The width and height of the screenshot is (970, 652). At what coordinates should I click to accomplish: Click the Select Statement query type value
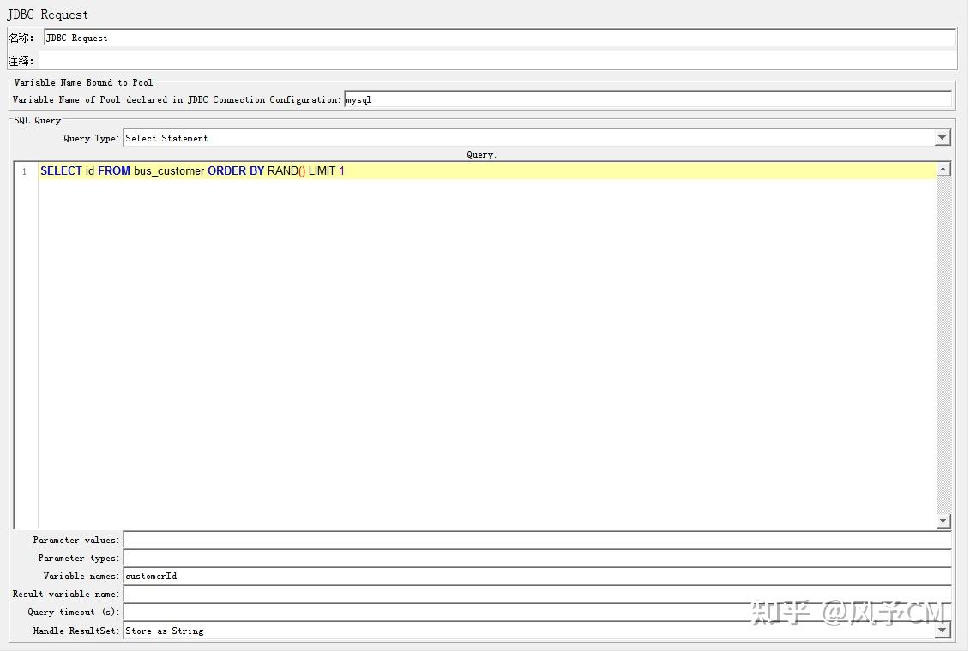coord(167,137)
